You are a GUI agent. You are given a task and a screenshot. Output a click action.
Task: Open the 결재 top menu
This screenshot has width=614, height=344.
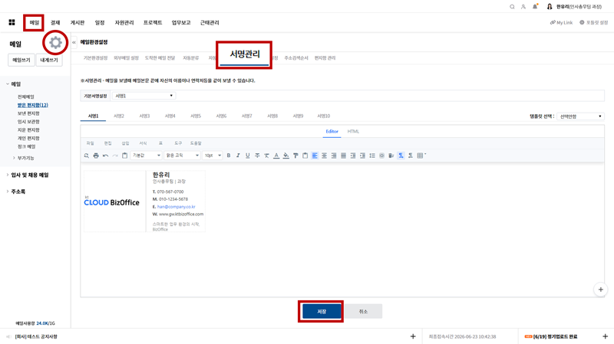point(55,23)
